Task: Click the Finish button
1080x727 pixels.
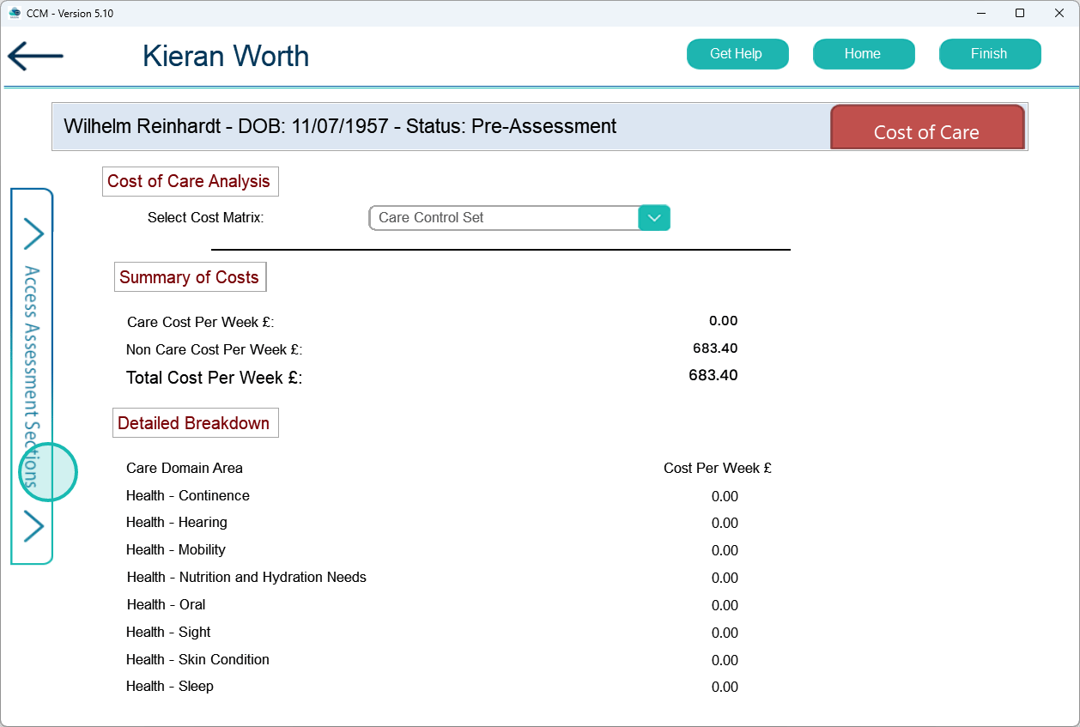Action: point(989,54)
